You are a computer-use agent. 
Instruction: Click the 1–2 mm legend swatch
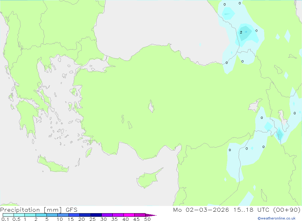click(x=30, y=215)
